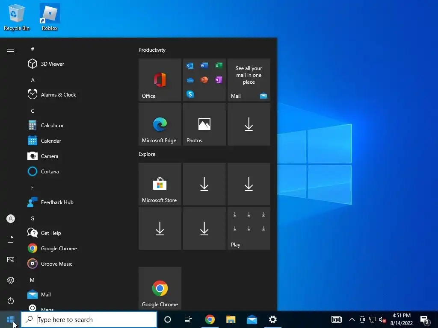
Task: Open the Mail live tile
Action: tap(249, 80)
